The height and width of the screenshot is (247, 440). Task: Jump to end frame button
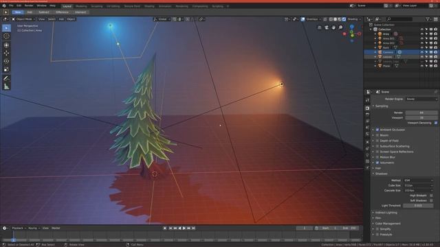[x=193, y=228]
